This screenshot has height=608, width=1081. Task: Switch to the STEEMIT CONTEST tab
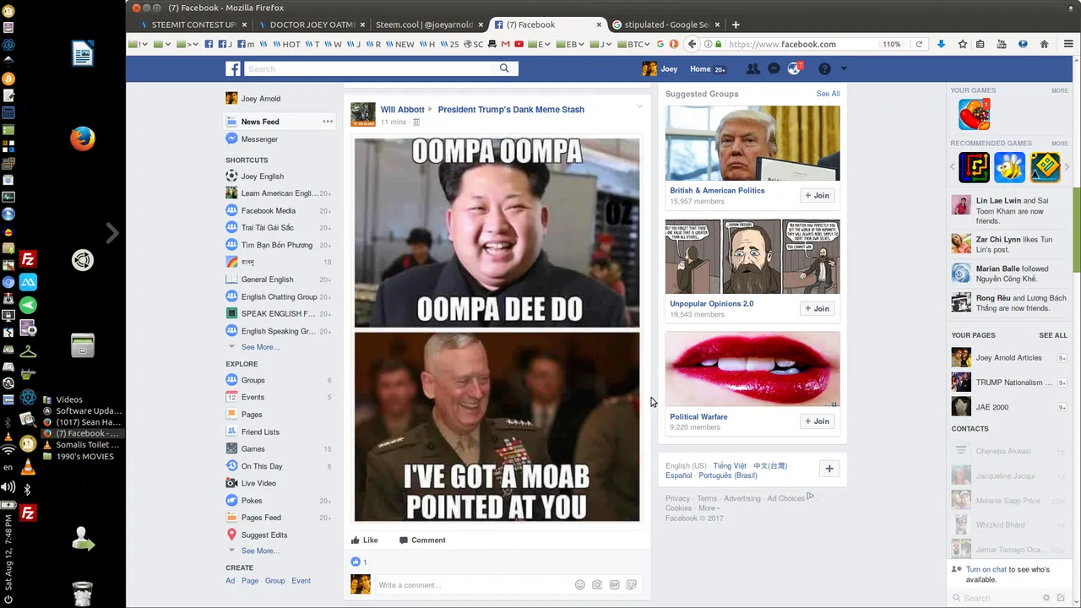click(x=193, y=24)
